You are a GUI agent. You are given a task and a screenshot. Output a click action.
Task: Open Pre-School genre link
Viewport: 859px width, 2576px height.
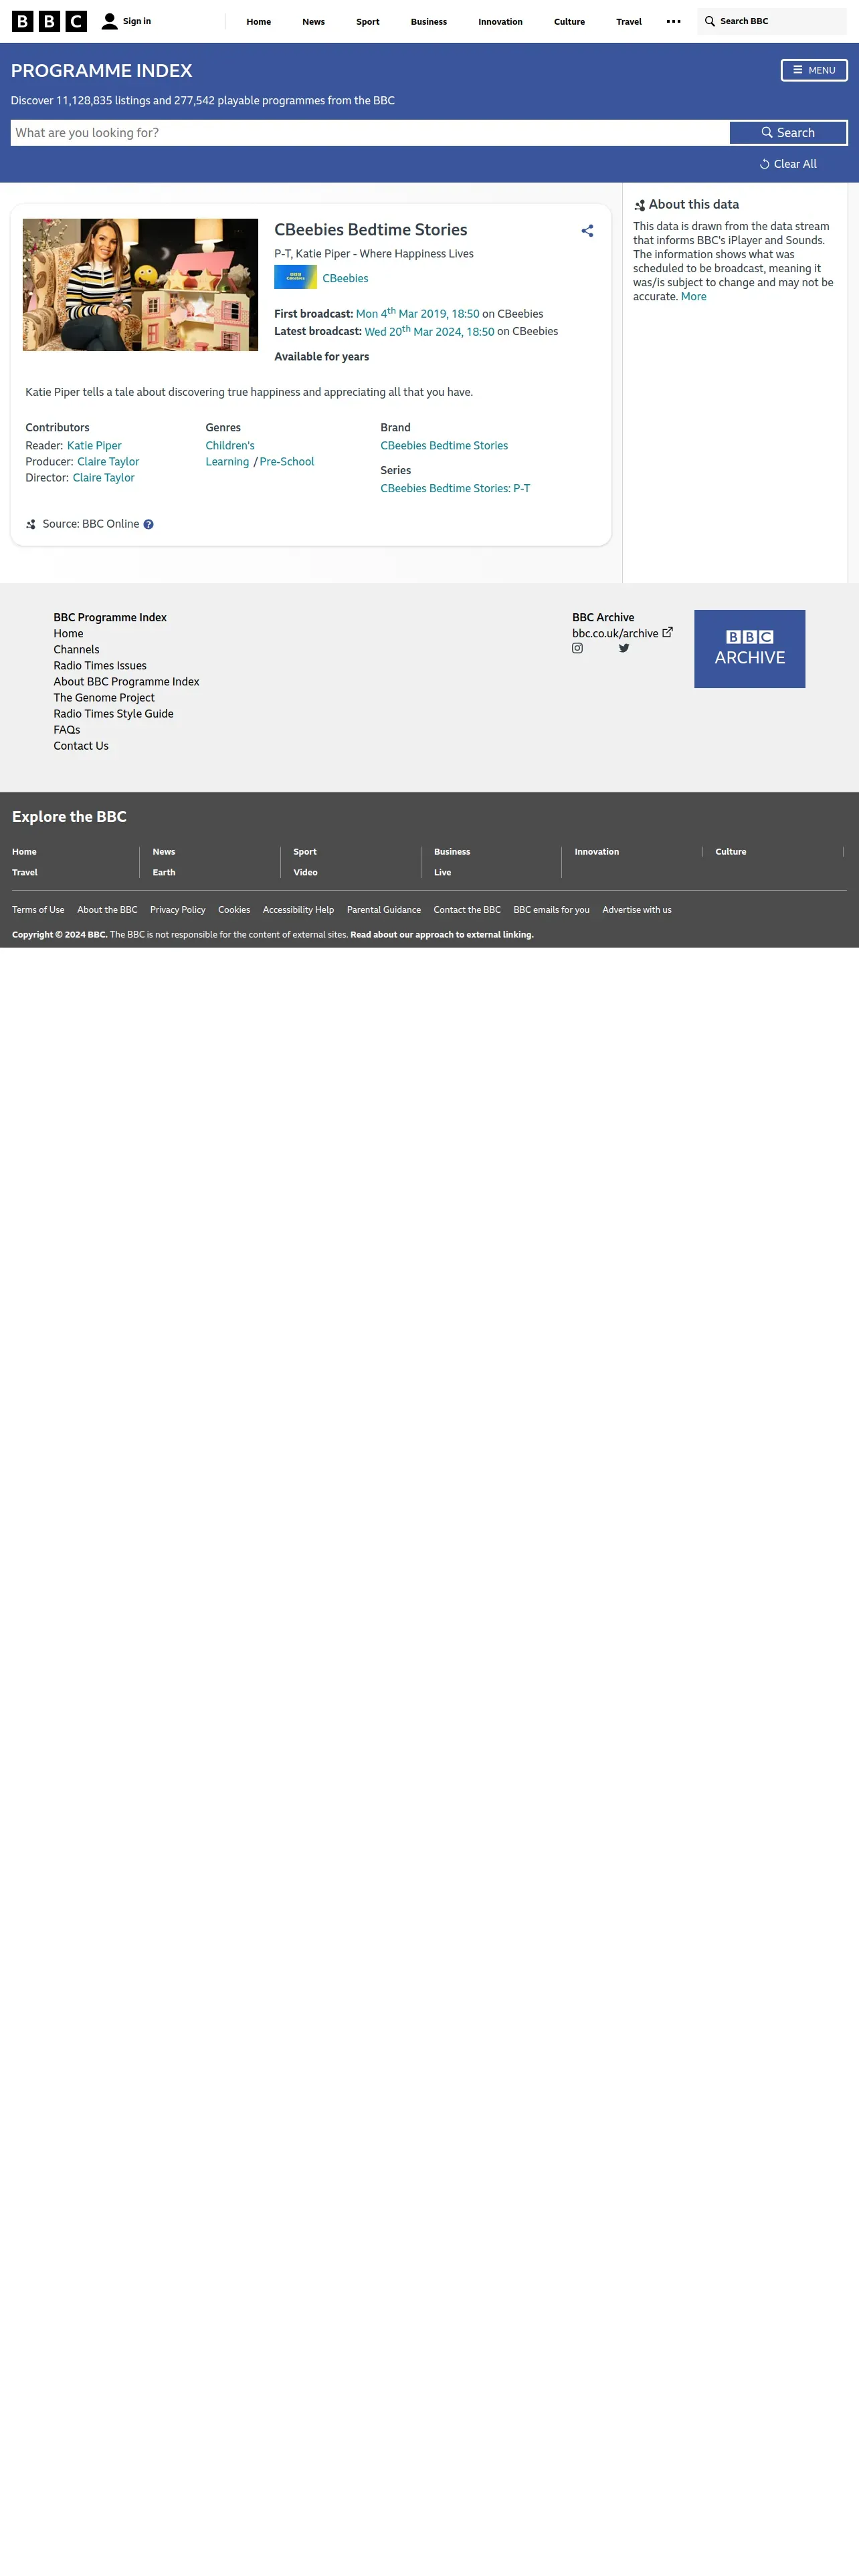pyautogui.click(x=287, y=462)
